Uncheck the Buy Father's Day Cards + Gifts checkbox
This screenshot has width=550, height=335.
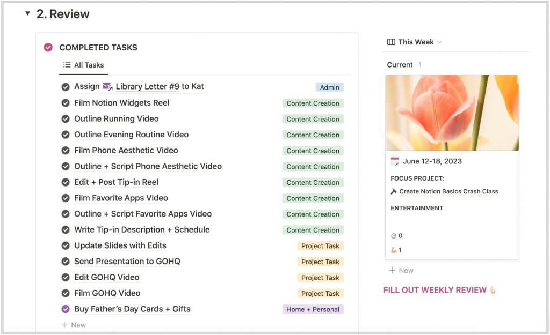pos(66,309)
